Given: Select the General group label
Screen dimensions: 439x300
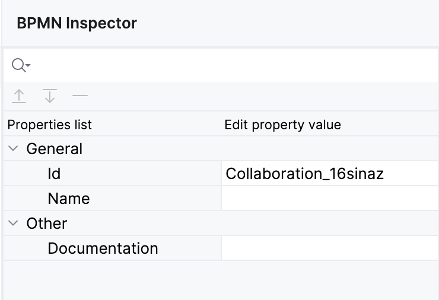Looking at the screenshot, I should click(55, 149).
